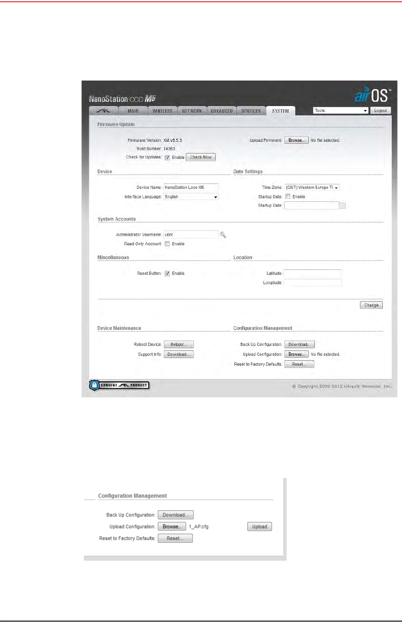Click the Change button
The width and height of the screenshot is (402, 622).
[x=371, y=305]
